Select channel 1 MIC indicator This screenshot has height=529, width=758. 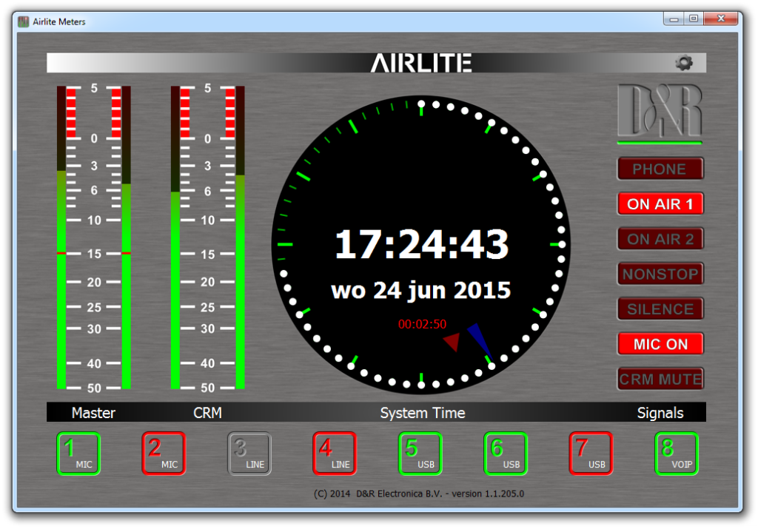tap(78, 454)
